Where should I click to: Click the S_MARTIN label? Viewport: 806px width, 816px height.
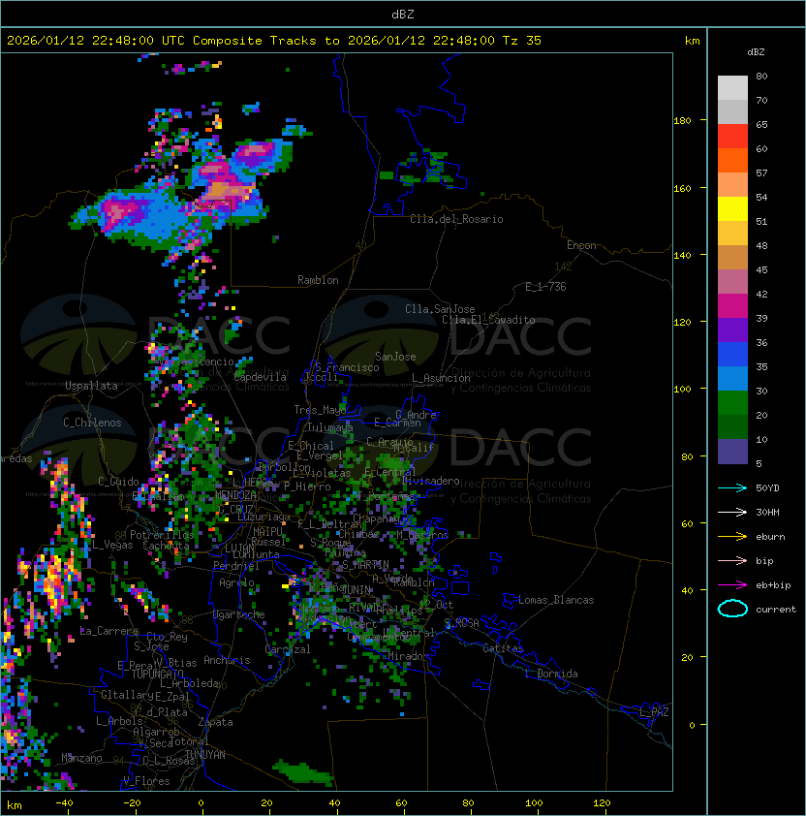(x=366, y=565)
